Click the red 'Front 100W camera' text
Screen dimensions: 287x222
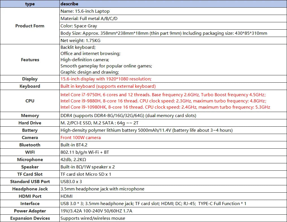[80, 138]
